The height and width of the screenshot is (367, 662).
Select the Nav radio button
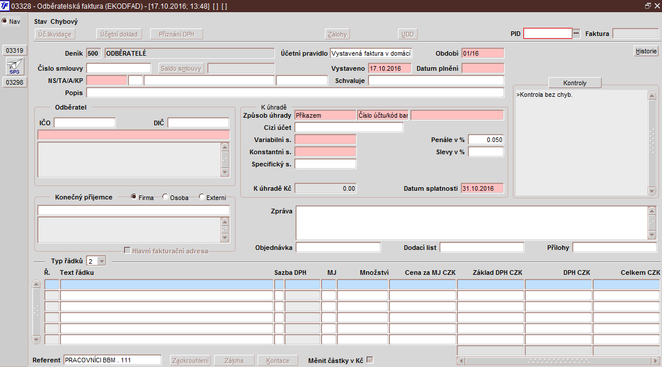pyautogui.click(x=5, y=21)
